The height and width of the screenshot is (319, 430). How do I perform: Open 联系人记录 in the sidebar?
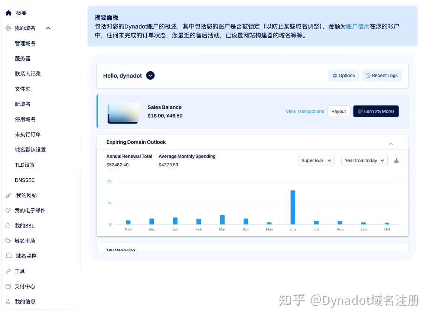[28, 74]
